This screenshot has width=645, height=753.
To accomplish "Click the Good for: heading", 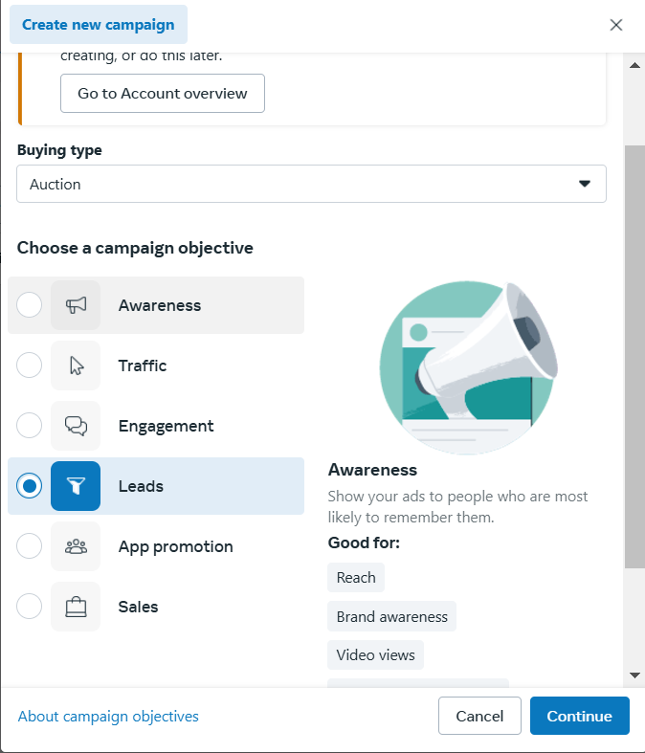I will coord(364,543).
